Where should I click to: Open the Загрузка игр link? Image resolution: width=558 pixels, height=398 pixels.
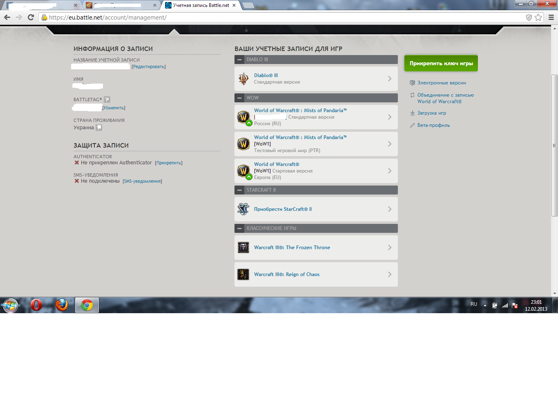coord(432,113)
